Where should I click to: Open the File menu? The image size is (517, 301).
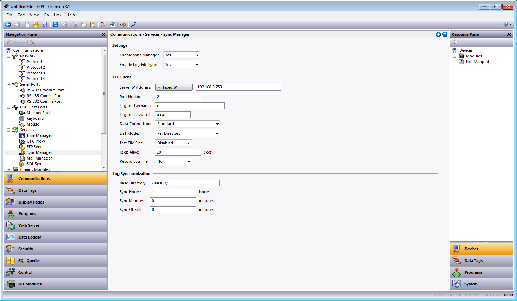(x=10, y=15)
